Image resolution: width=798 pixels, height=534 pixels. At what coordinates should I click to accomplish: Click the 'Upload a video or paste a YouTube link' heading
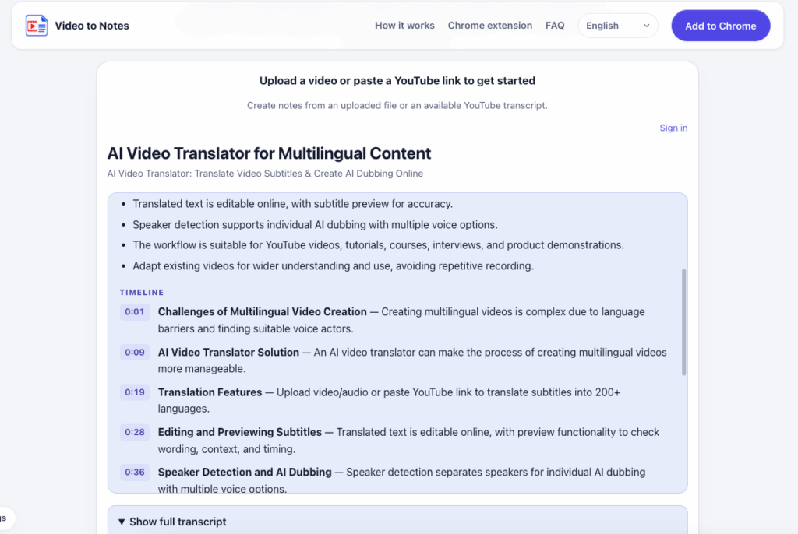[x=397, y=80]
